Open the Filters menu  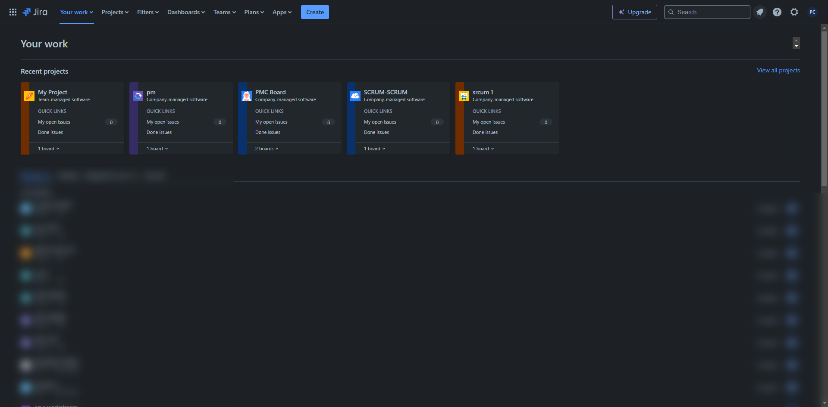coord(148,12)
